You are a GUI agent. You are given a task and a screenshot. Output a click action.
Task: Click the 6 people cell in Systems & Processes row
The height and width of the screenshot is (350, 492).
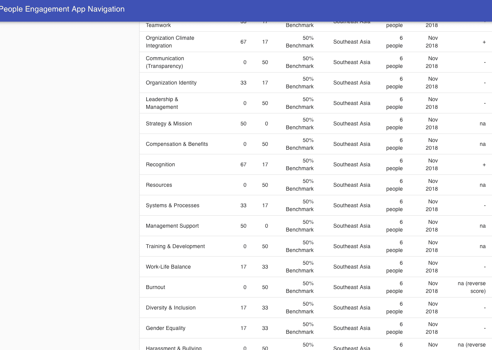[394, 205]
